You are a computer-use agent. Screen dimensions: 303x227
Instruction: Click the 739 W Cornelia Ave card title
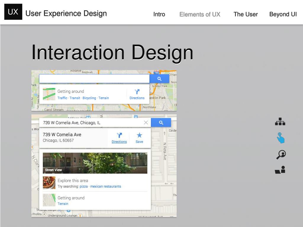[x=62, y=134]
